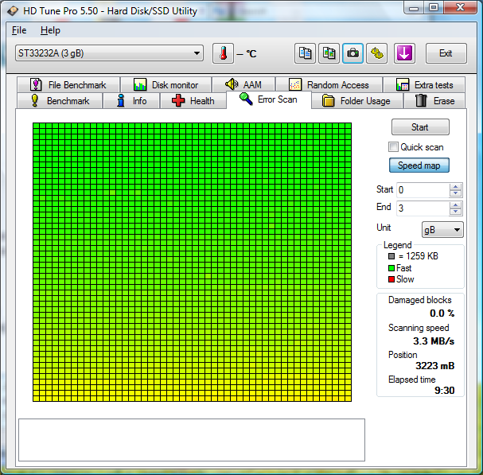Minimize the HD Tune Pro window
This screenshot has width=483, height=475.
coord(414,7)
